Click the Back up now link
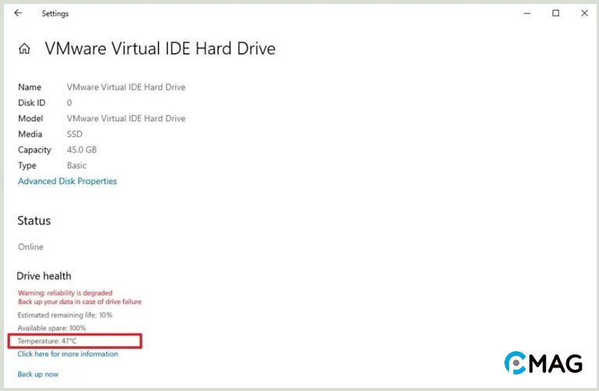Screen dimensions: 599x391 pyautogui.click(x=38, y=374)
